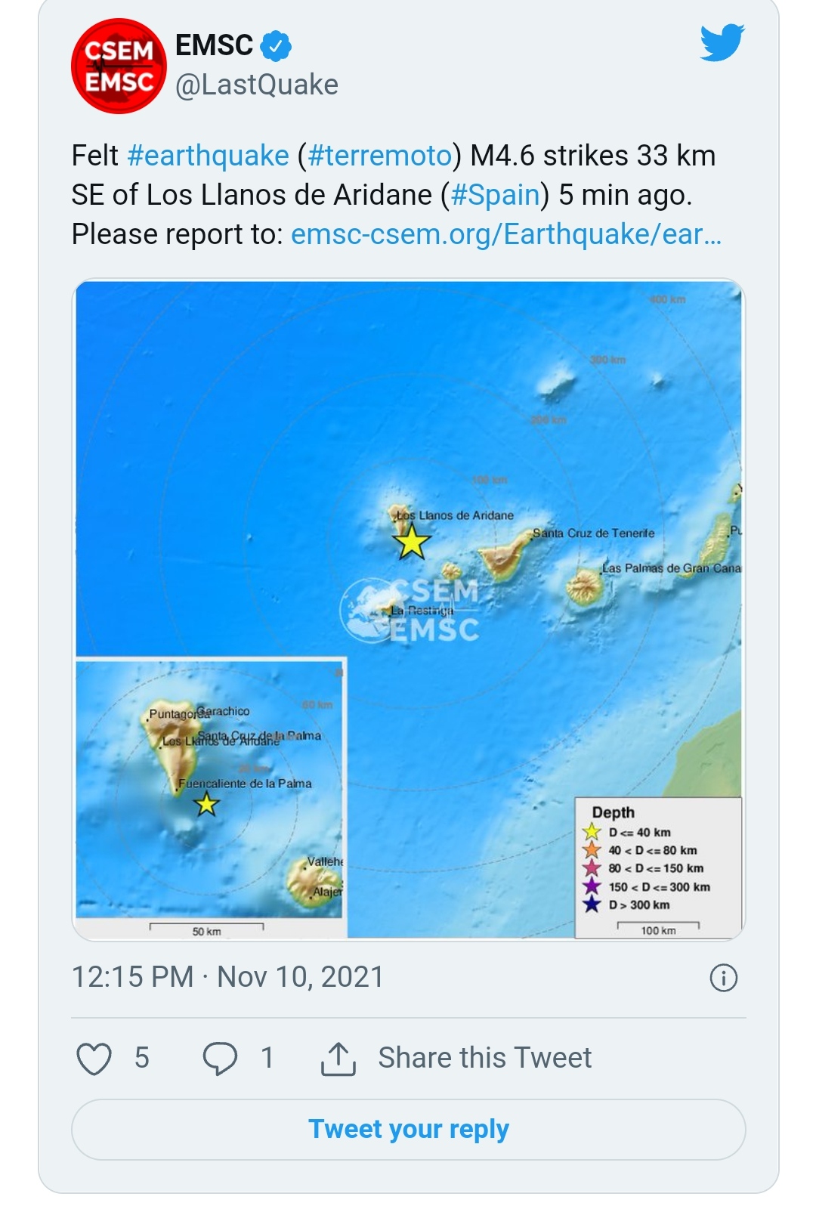
Task: Click the EMSC profile avatar
Action: click(x=118, y=66)
